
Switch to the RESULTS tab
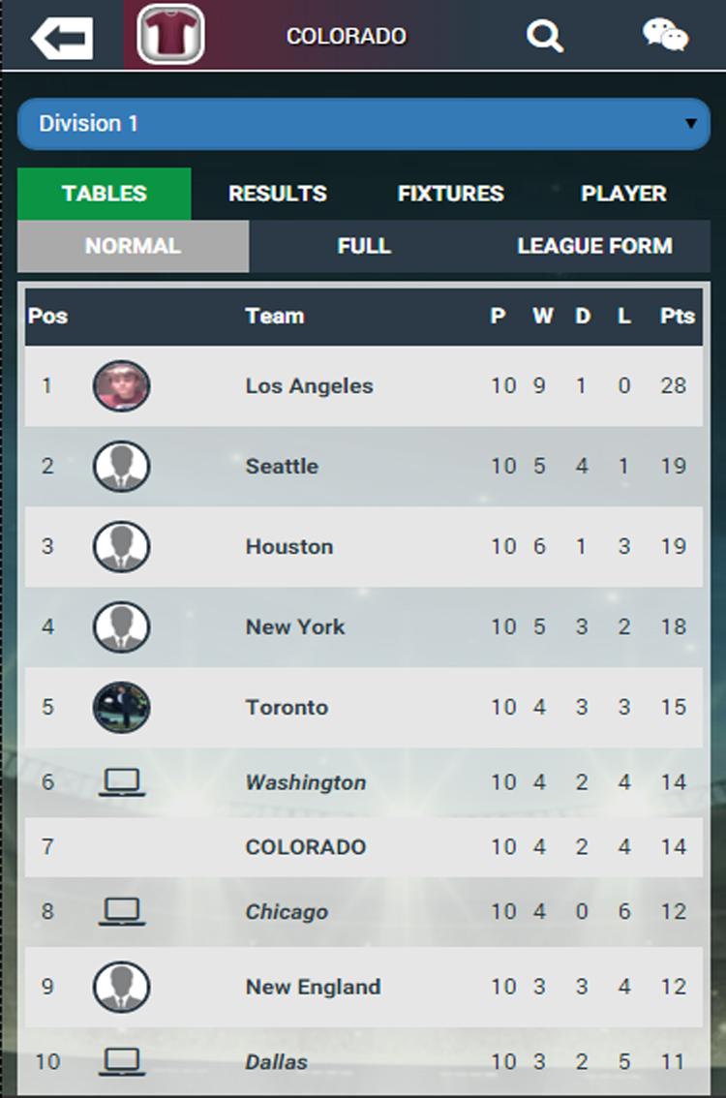(278, 194)
